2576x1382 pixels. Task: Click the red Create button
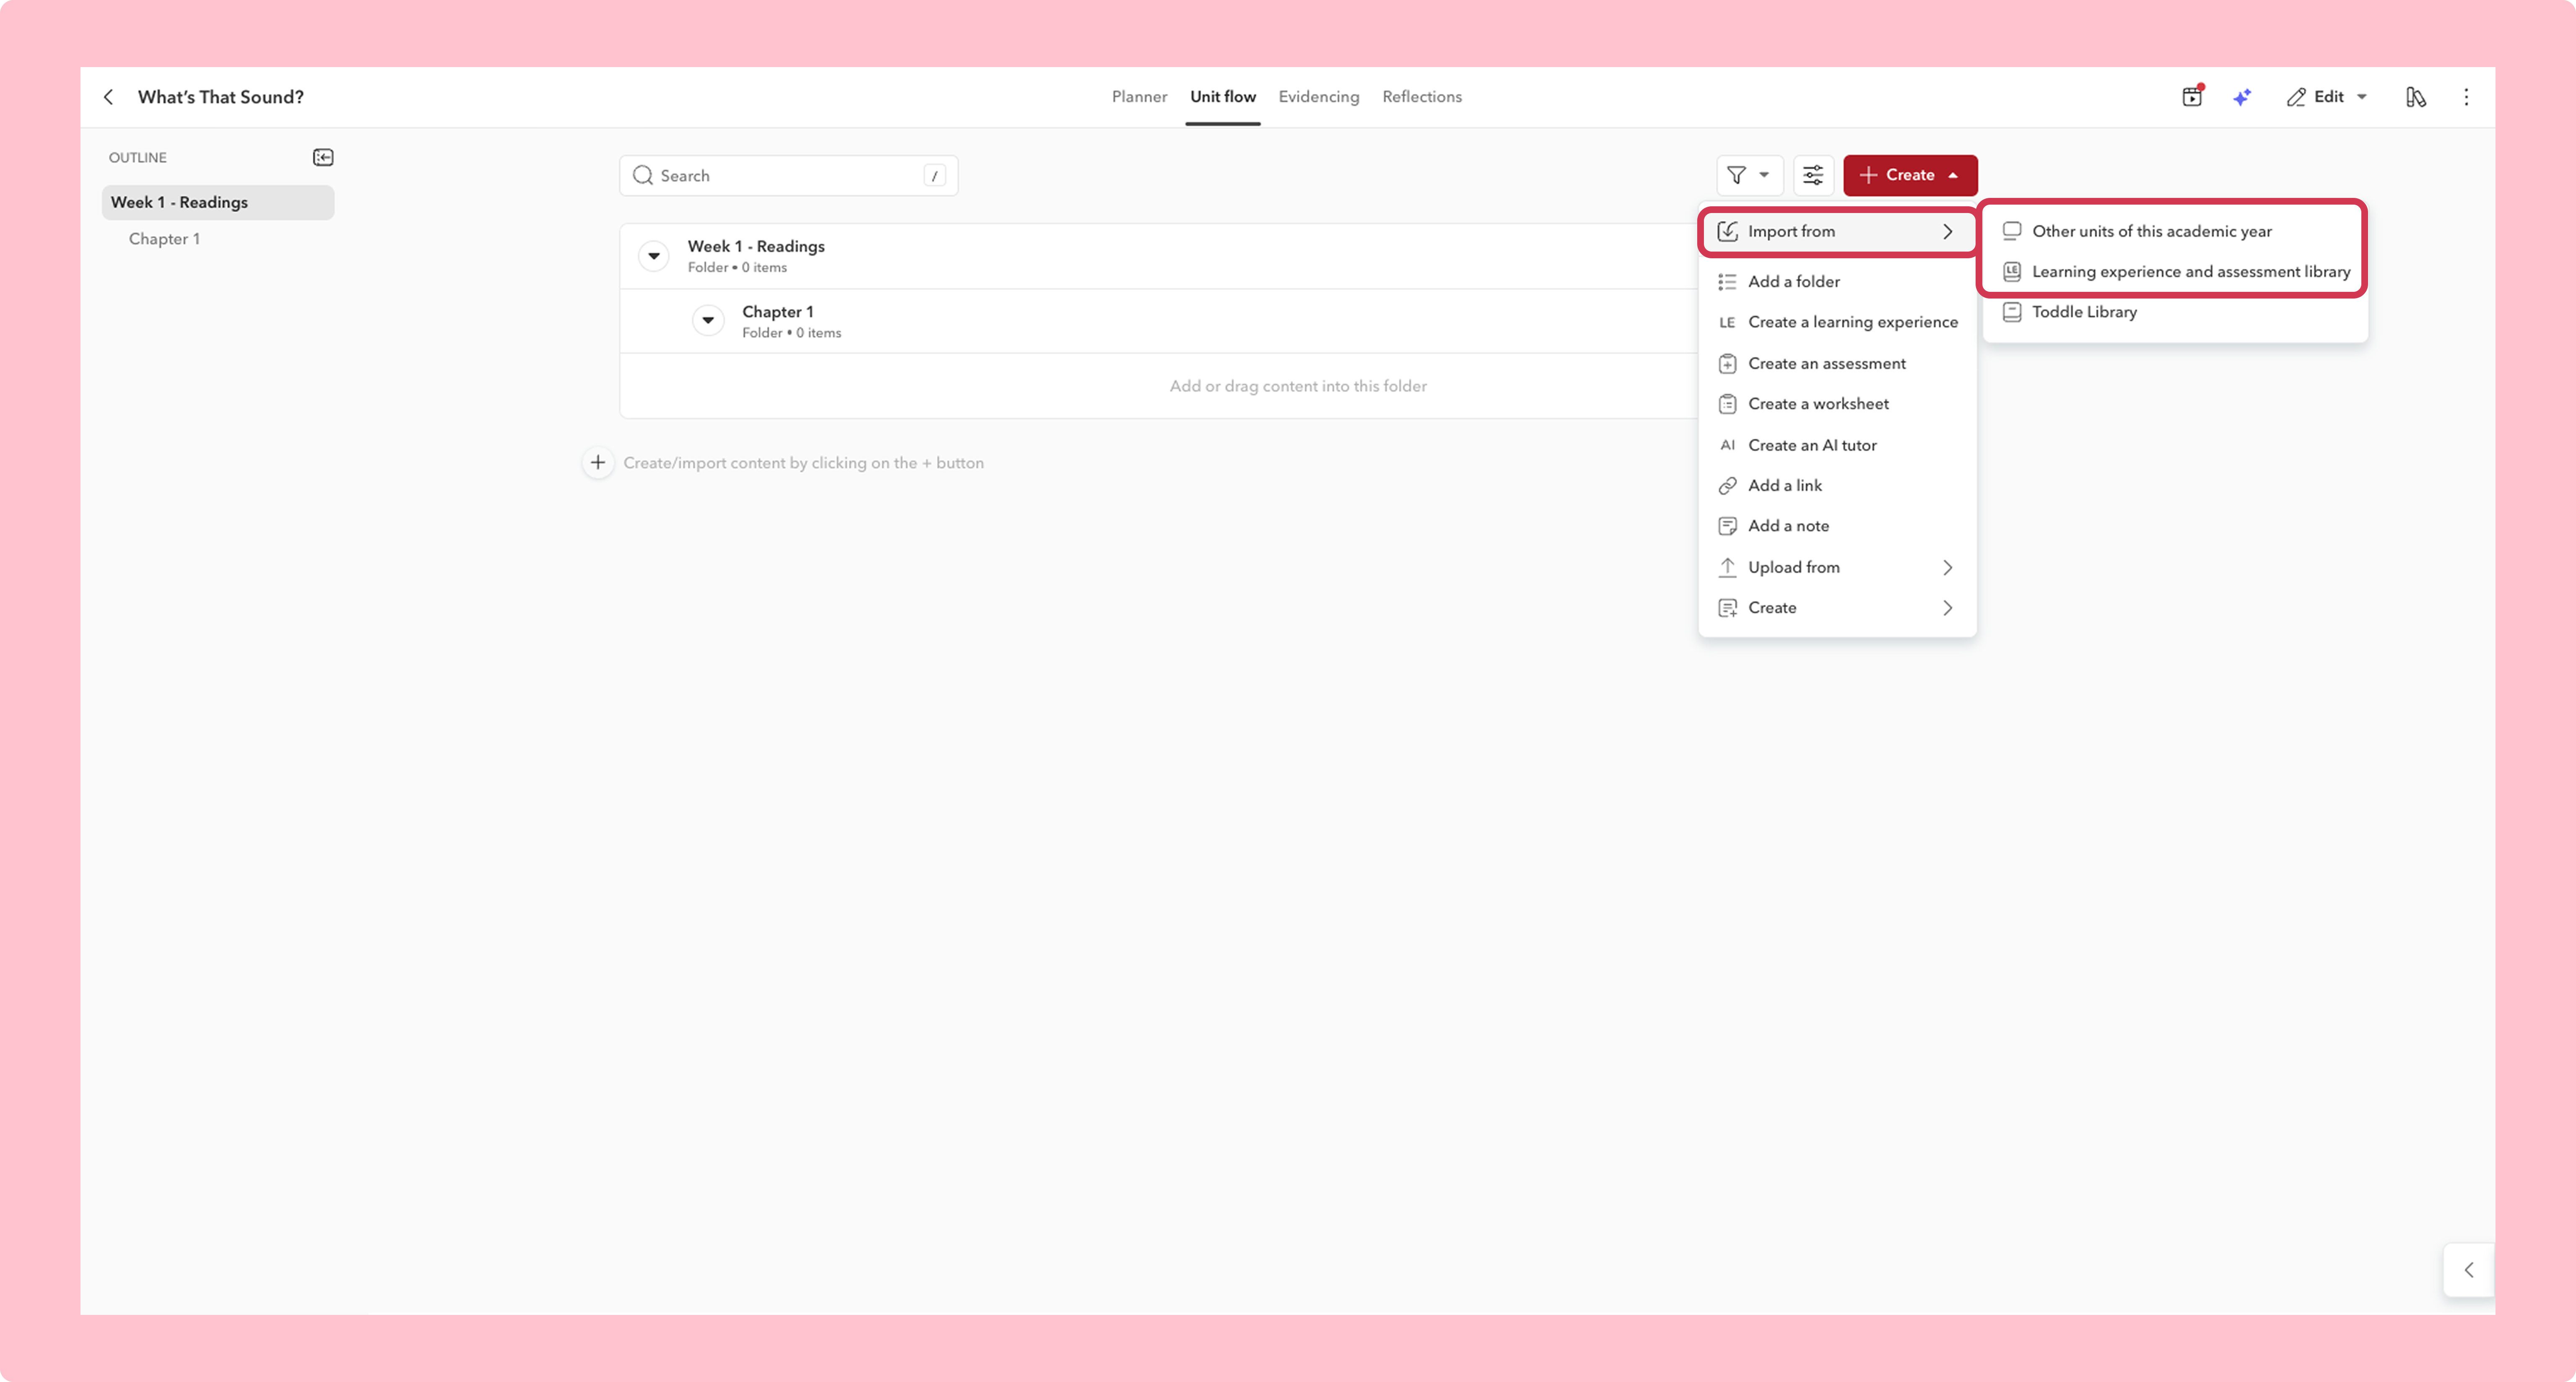point(1910,175)
